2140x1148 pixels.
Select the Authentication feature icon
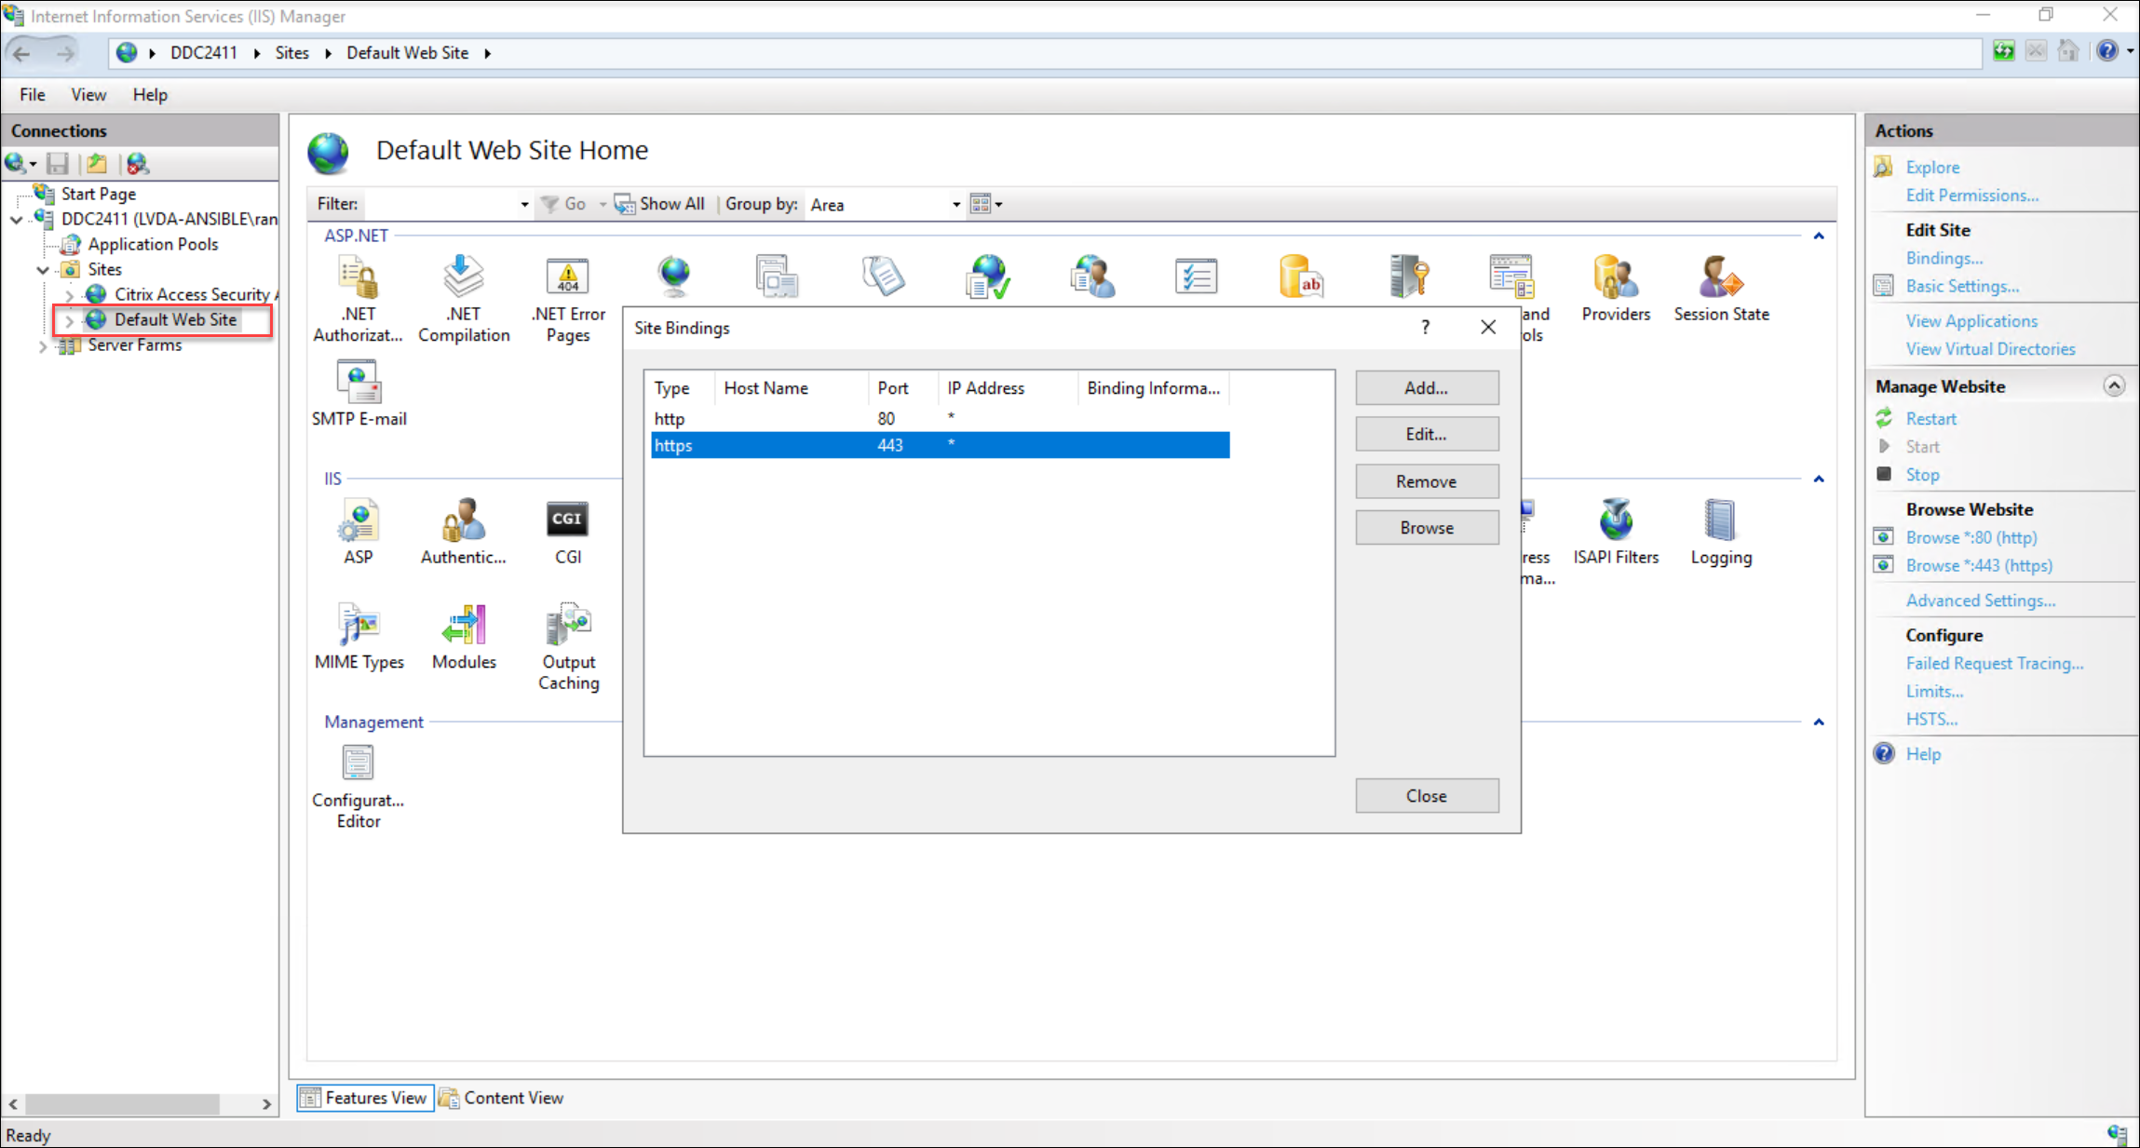click(463, 531)
